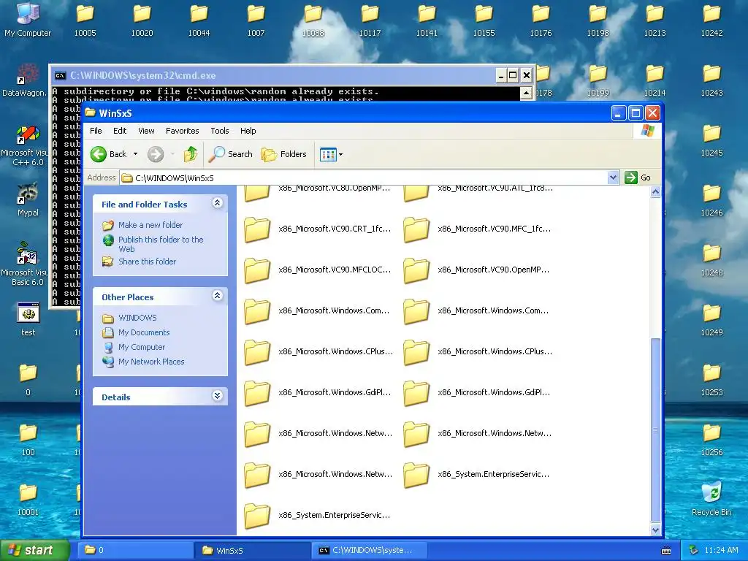Click the keyboard icon near system tray
Viewport: 748px width, 561px height.
click(666, 551)
